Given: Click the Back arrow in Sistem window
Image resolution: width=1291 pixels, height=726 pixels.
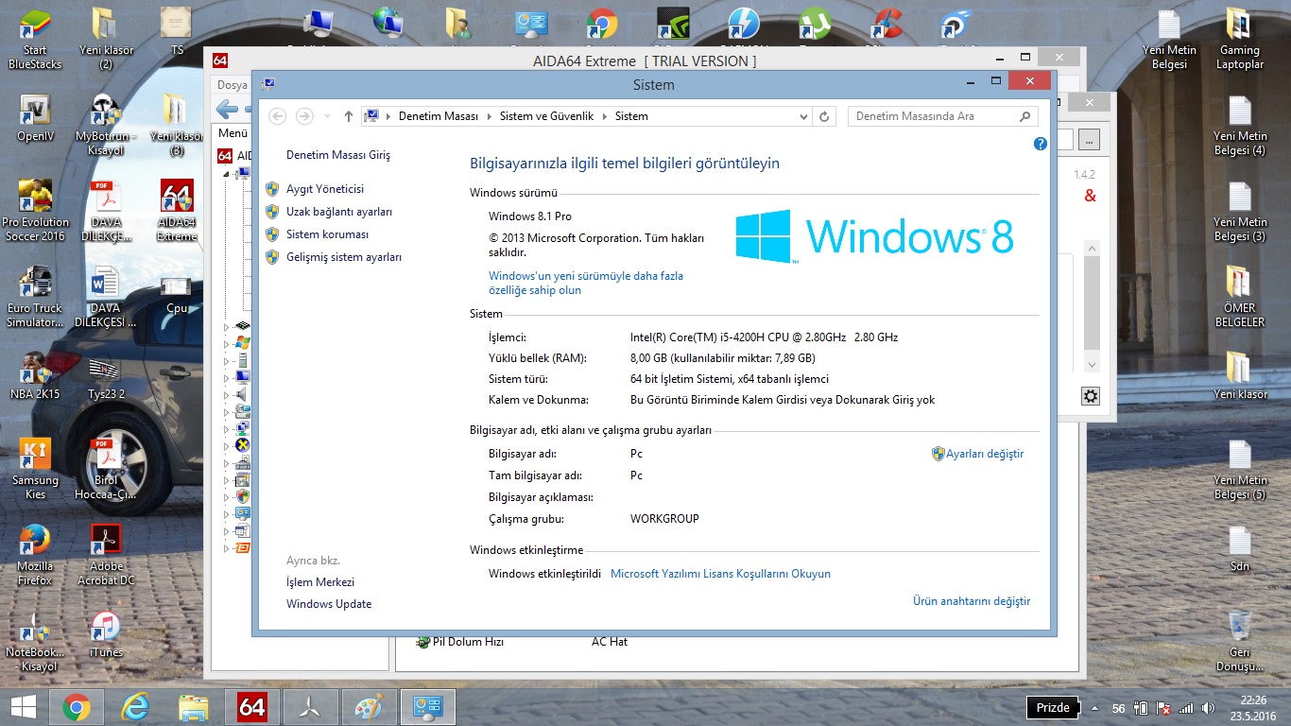Looking at the screenshot, I should (277, 116).
